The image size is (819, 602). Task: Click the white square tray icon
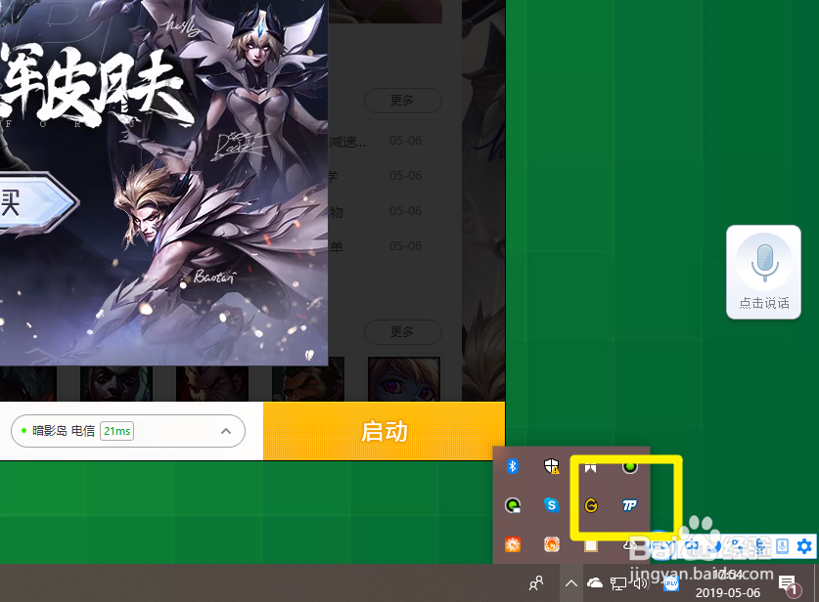click(591, 545)
